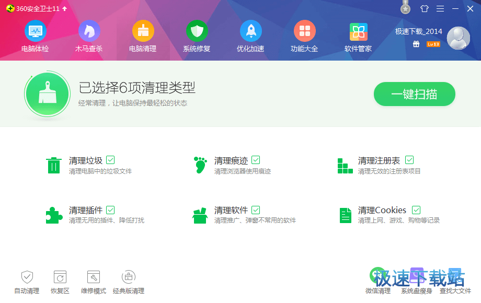Open the 维修模式 wrench icon
The height and width of the screenshot is (303, 481).
pyautogui.click(x=94, y=277)
